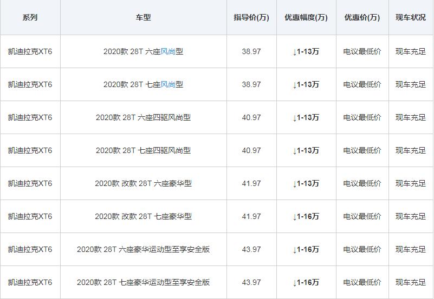Open the 风尚 link in 六座风尚型 row

[x=168, y=51]
